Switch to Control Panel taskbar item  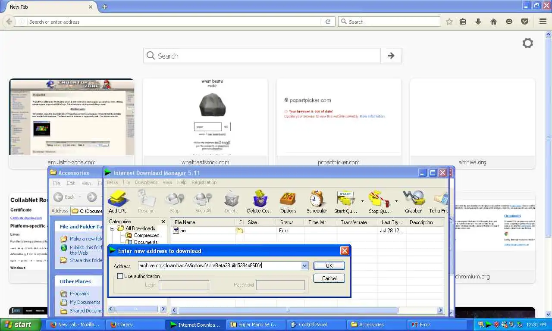click(x=316, y=325)
